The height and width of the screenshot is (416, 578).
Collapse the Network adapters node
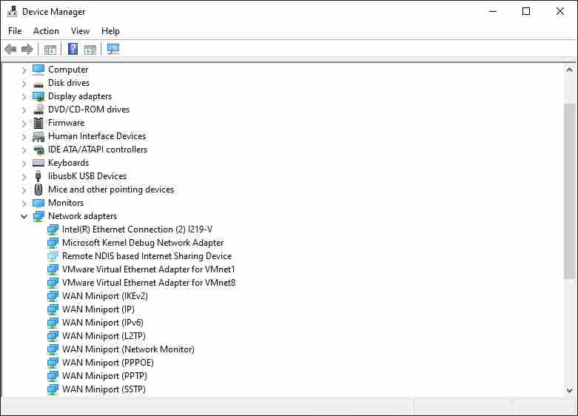[x=24, y=216]
